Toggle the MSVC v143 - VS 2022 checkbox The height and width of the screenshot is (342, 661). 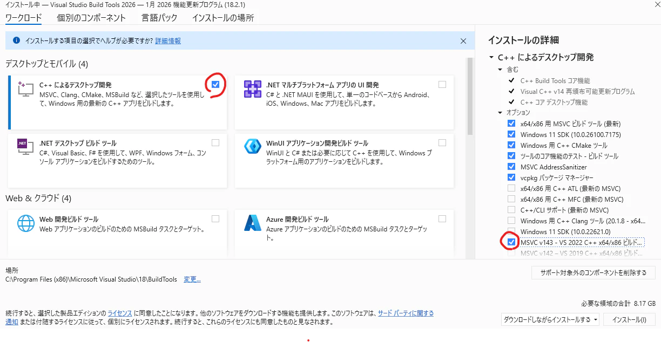[511, 242]
